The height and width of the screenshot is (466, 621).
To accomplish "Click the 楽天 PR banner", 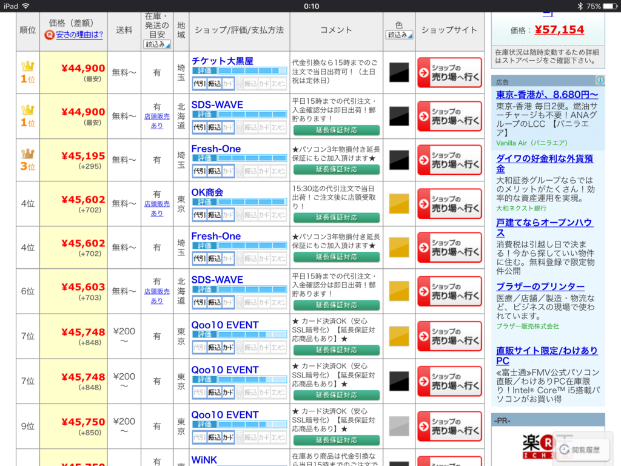I will pyautogui.click(x=548, y=446).
